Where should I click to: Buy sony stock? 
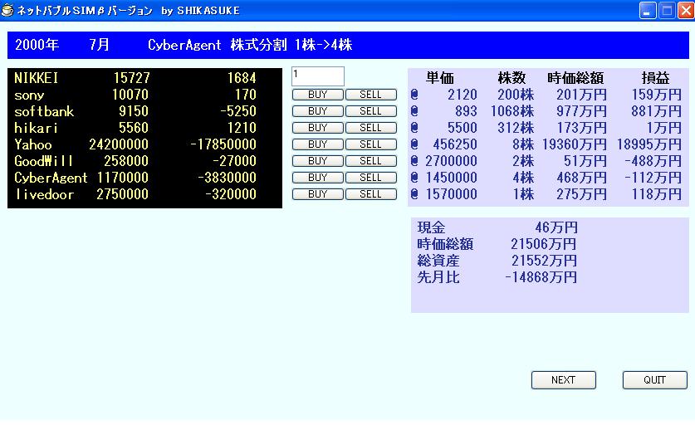click(317, 95)
